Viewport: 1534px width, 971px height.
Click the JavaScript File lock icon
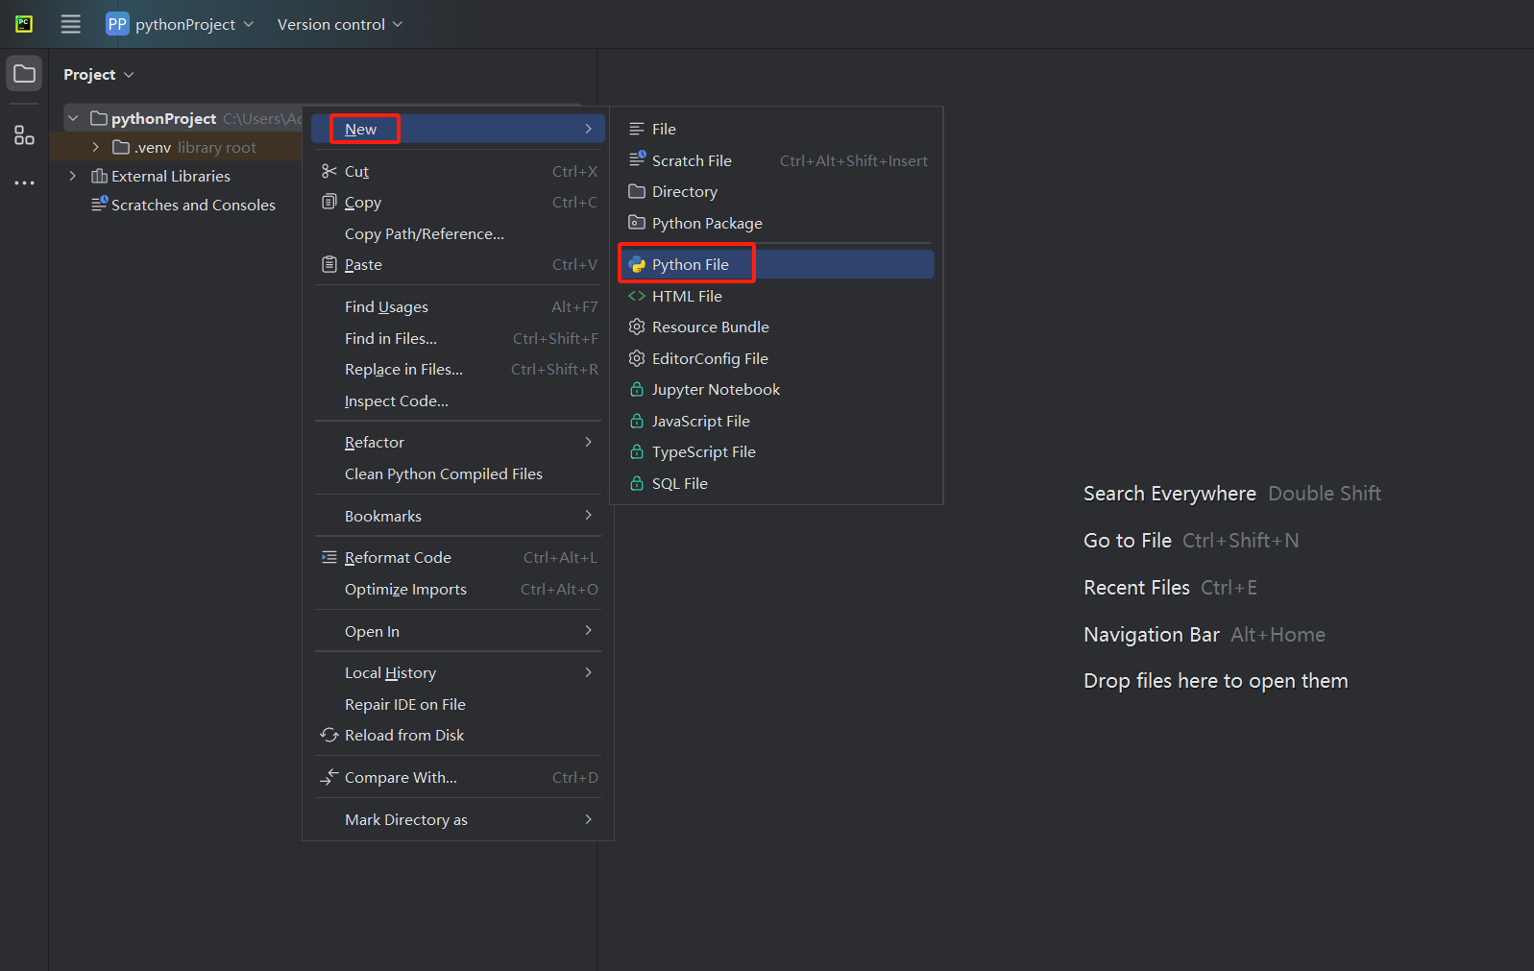637,421
